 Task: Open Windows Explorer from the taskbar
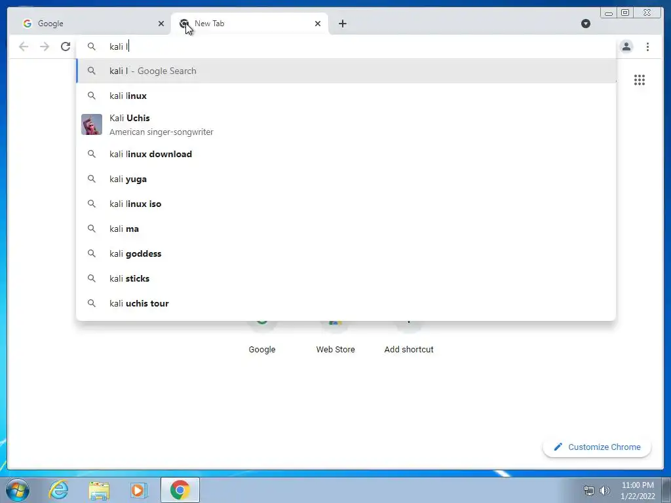click(99, 490)
